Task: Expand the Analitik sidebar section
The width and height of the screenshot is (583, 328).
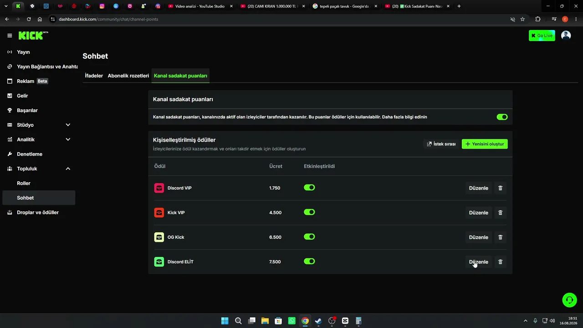Action: [x=68, y=139]
